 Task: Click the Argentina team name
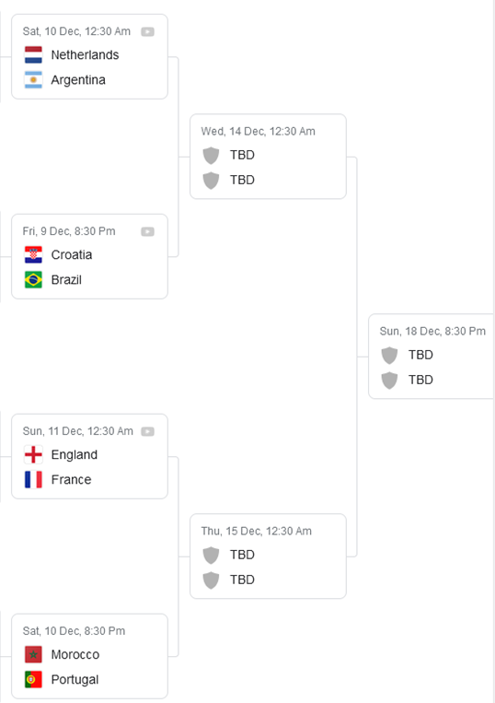point(78,80)
